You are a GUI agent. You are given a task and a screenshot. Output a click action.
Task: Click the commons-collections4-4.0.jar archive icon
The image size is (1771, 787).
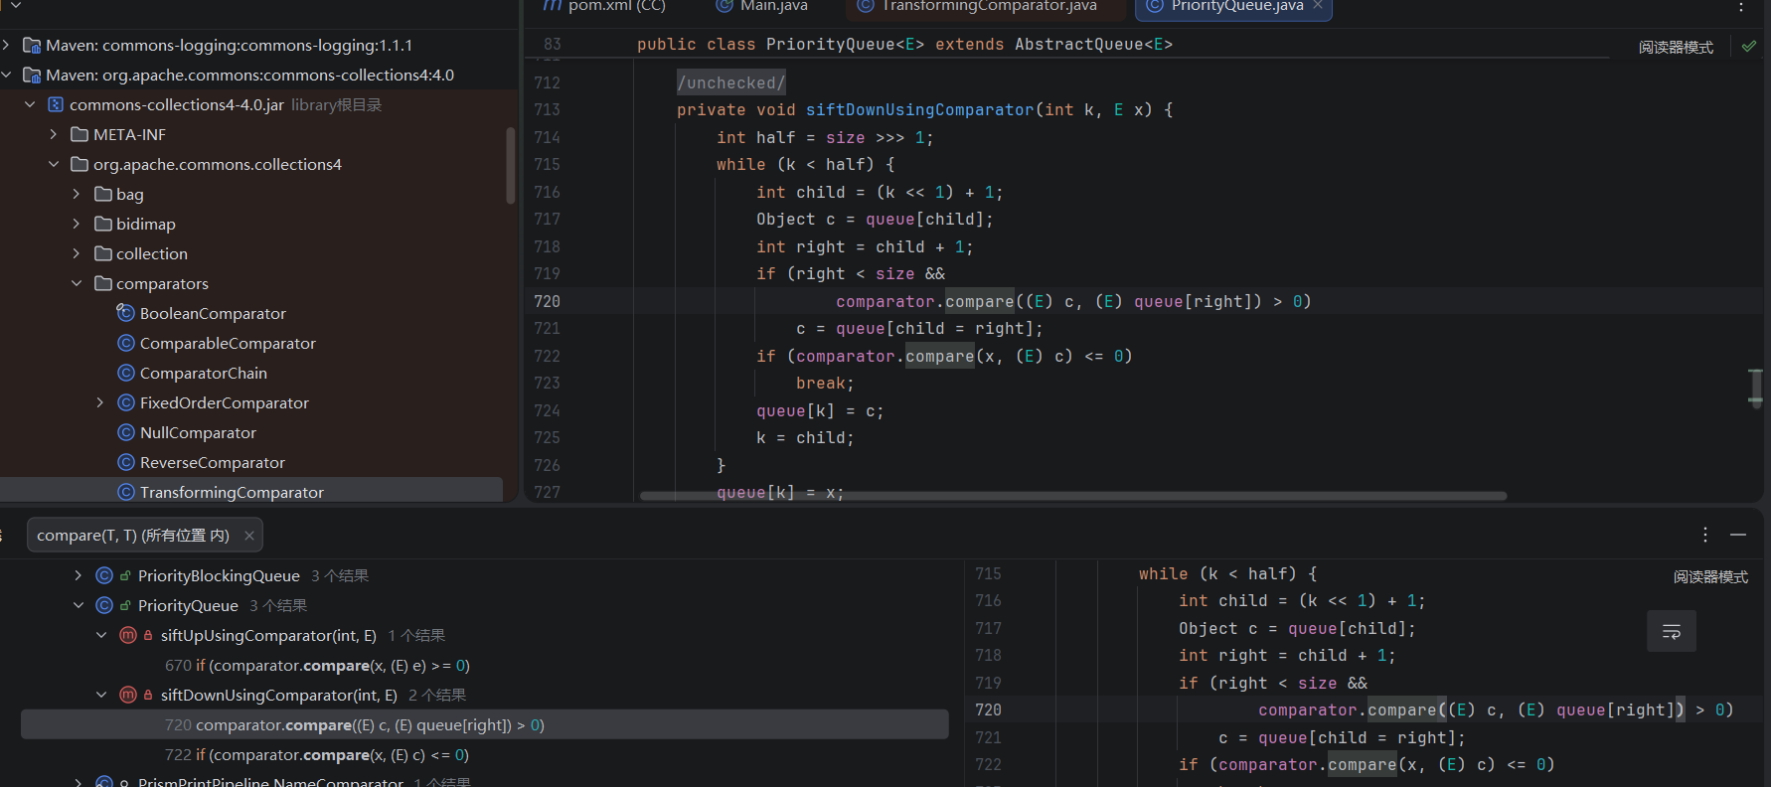click(x=56, y=105)
